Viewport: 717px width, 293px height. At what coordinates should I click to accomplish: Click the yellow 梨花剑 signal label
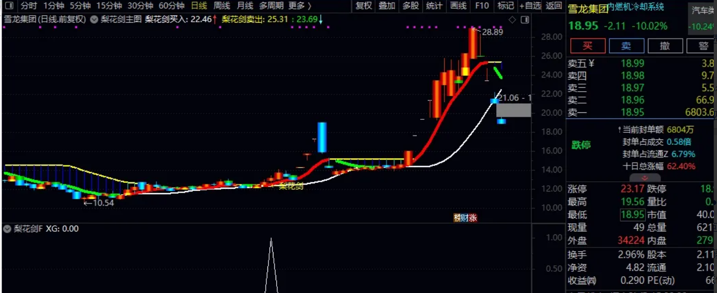(x=291, y=187)
